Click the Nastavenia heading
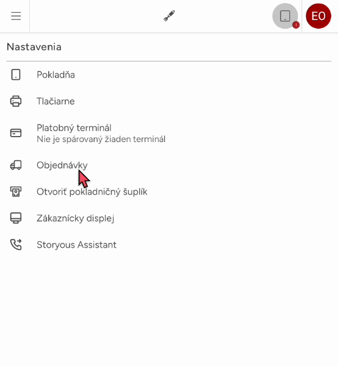The image size is (338, 366). tap(34, 47)
